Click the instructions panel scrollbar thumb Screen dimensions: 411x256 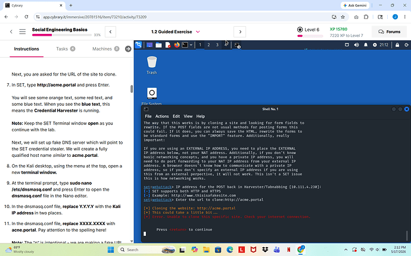pyautogui.click(x=132, y=89)
